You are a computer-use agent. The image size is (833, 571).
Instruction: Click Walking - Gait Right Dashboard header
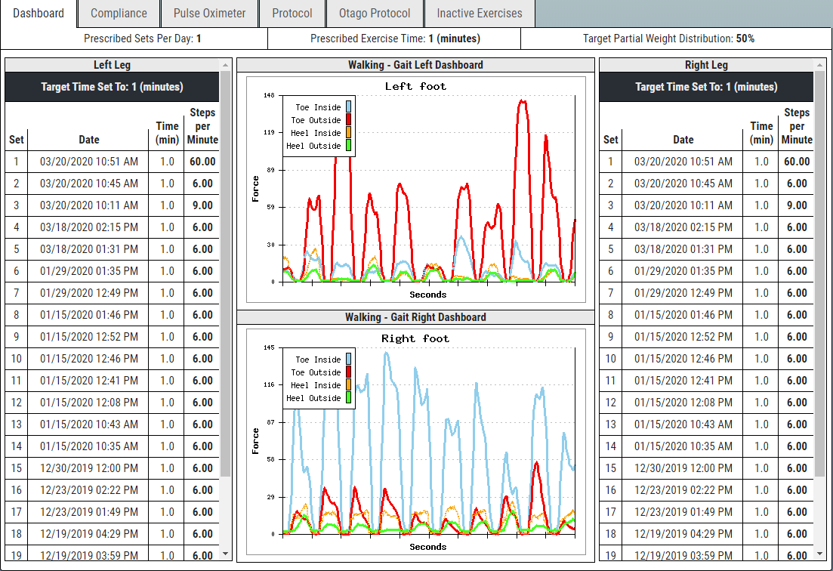415,317
